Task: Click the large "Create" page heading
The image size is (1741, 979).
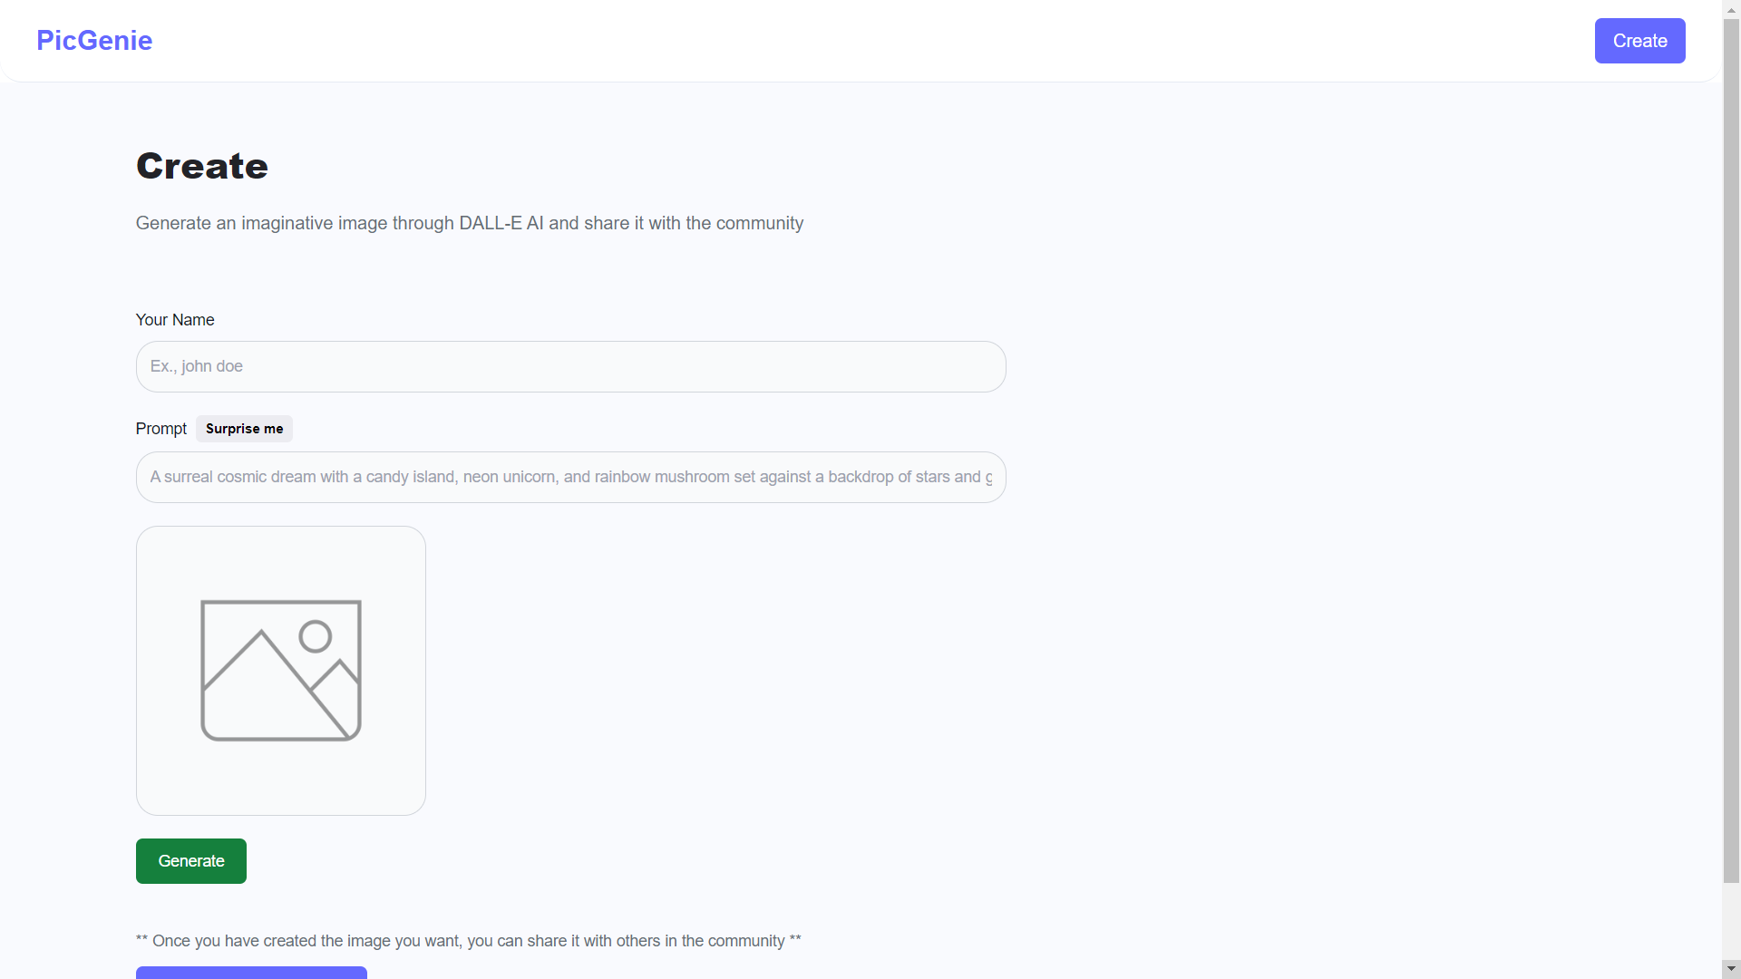Action: 202,166
